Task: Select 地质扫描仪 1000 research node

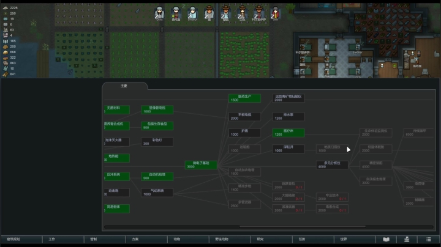Action: click(332, 149)
